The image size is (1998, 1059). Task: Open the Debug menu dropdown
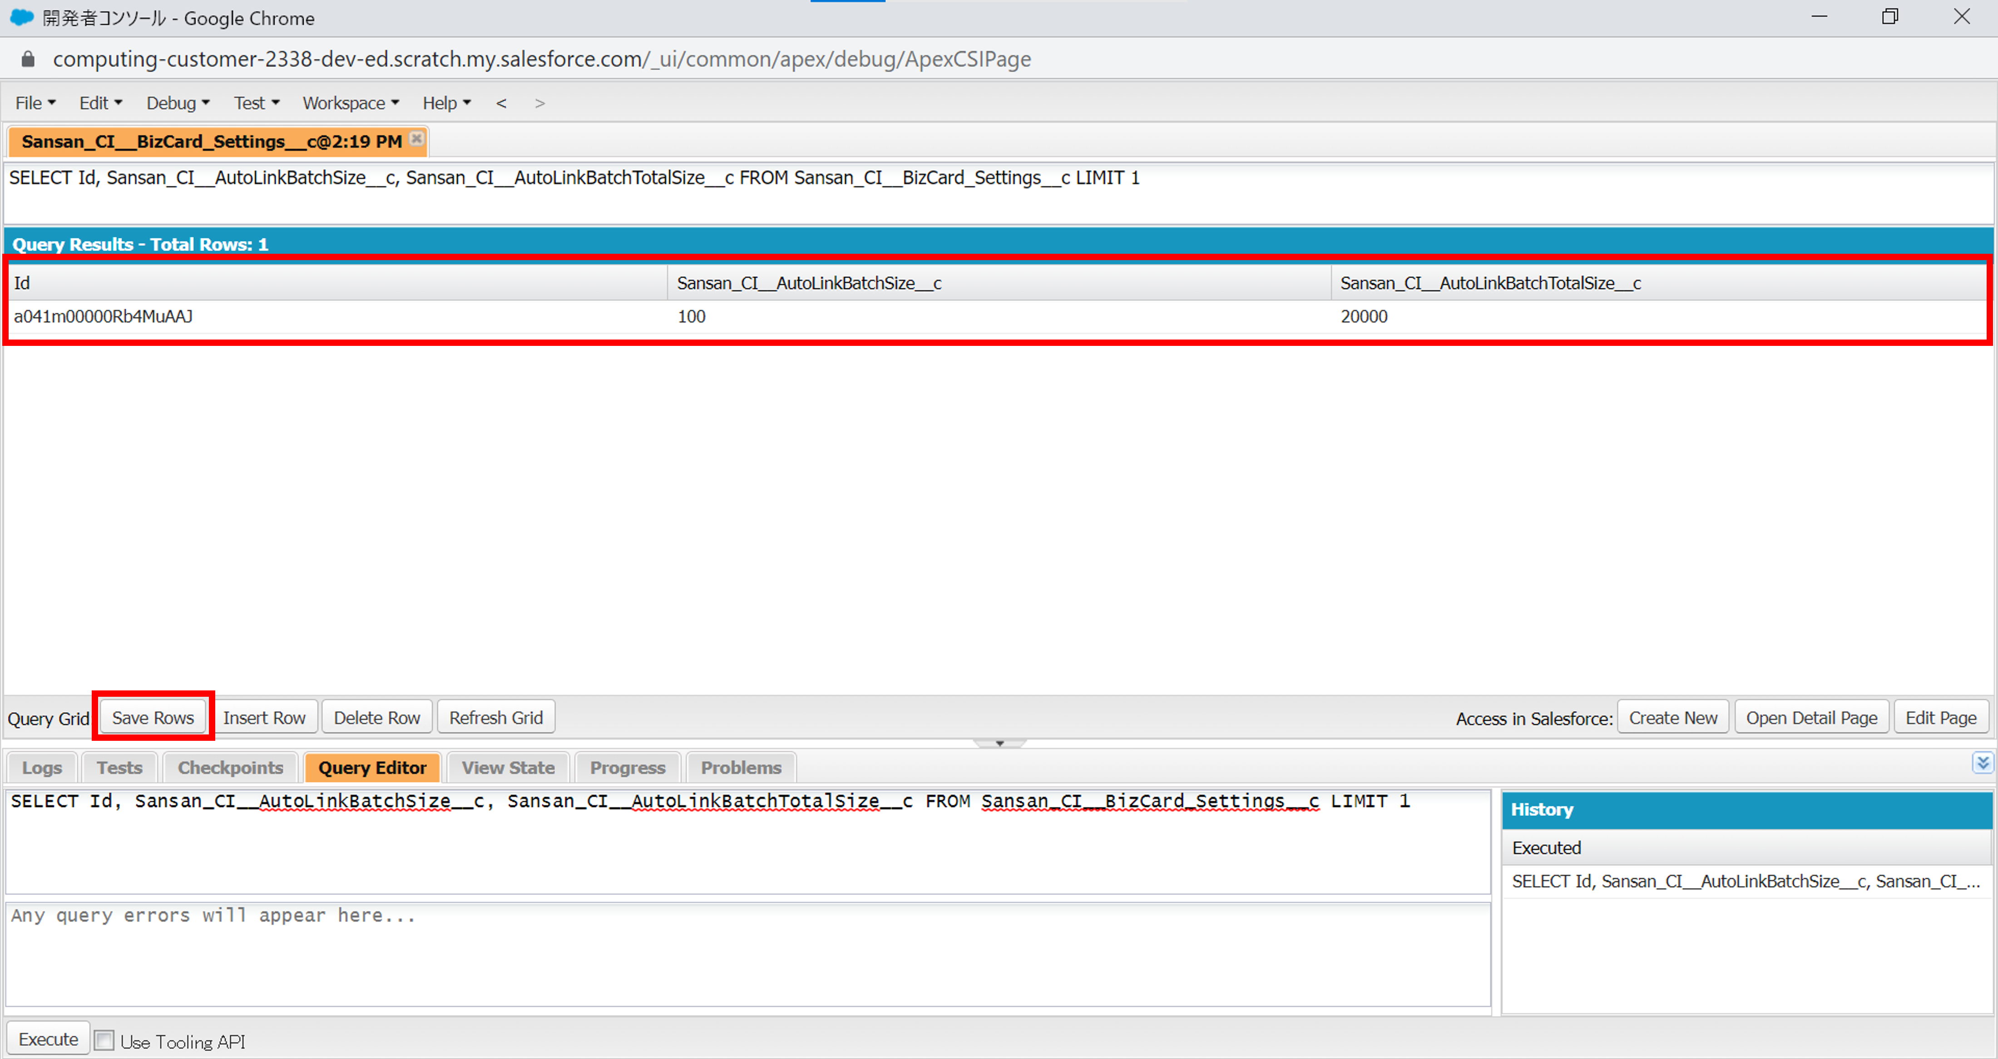(x=178, y=103)
